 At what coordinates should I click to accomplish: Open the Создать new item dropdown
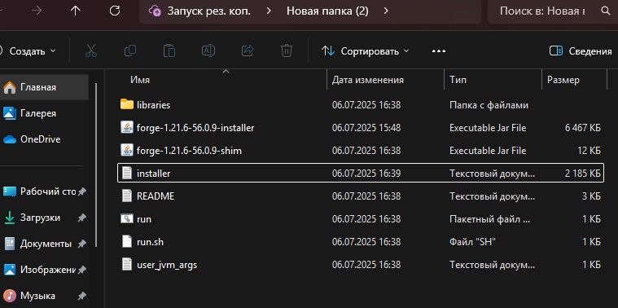(x=28, y=51)
